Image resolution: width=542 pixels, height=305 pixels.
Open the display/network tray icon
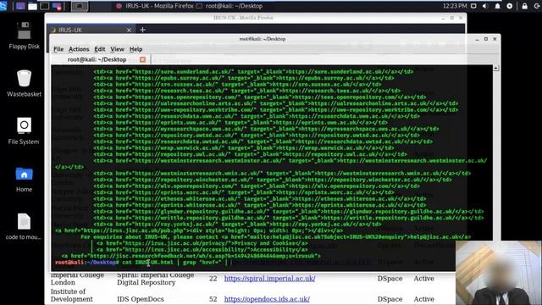pyautogui.click(x=474, y=6)
